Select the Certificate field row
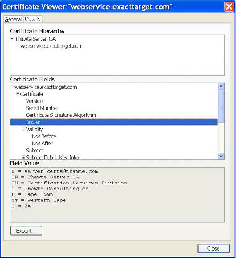The width and height of the screenshot is (236, 258). tap(32, 94)
